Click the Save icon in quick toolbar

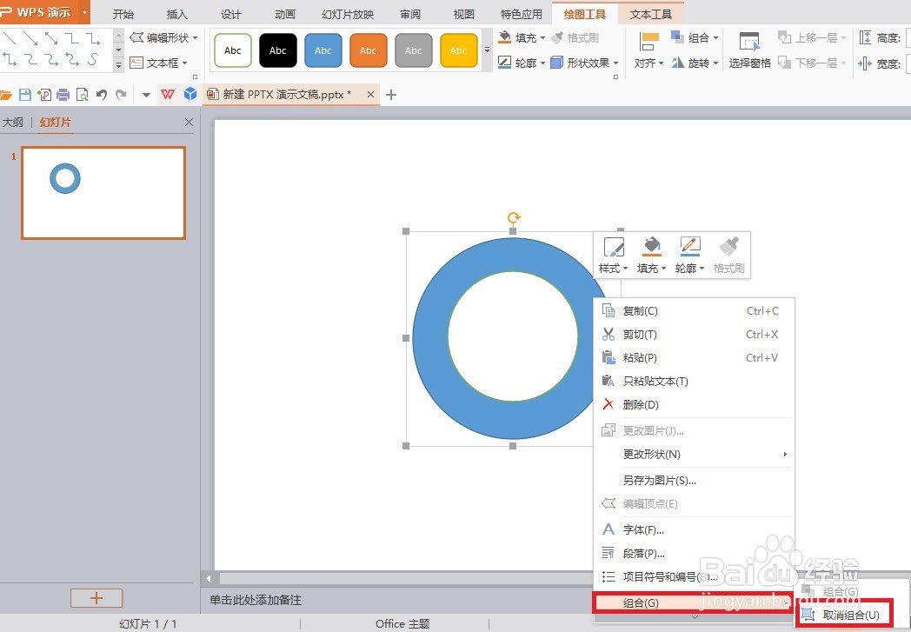25,95
